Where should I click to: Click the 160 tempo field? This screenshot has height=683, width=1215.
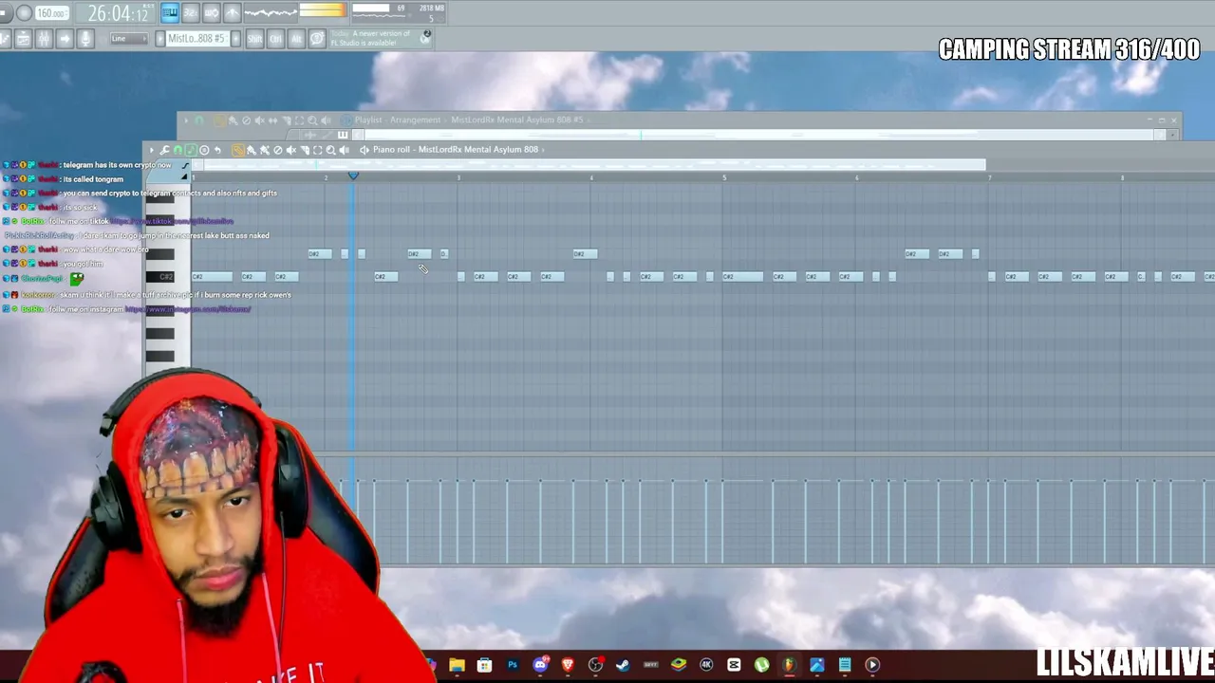click(x=52, y=13)
